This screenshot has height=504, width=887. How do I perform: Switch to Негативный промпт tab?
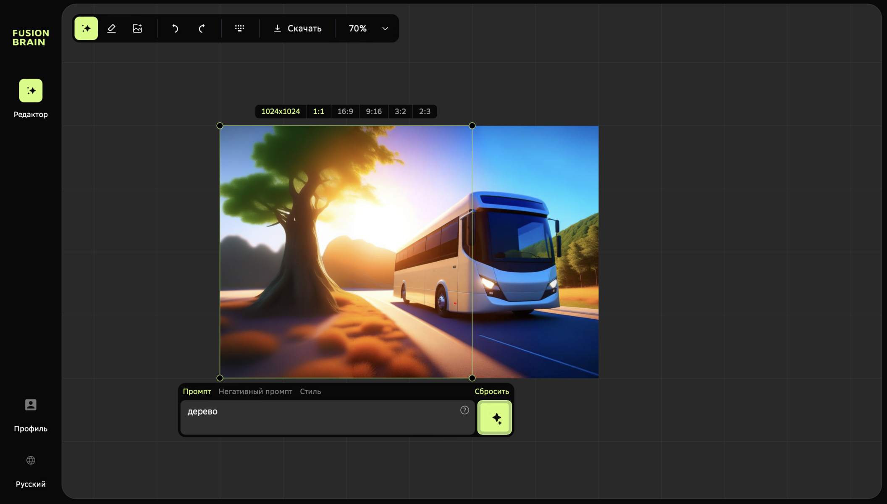(255, 391)
